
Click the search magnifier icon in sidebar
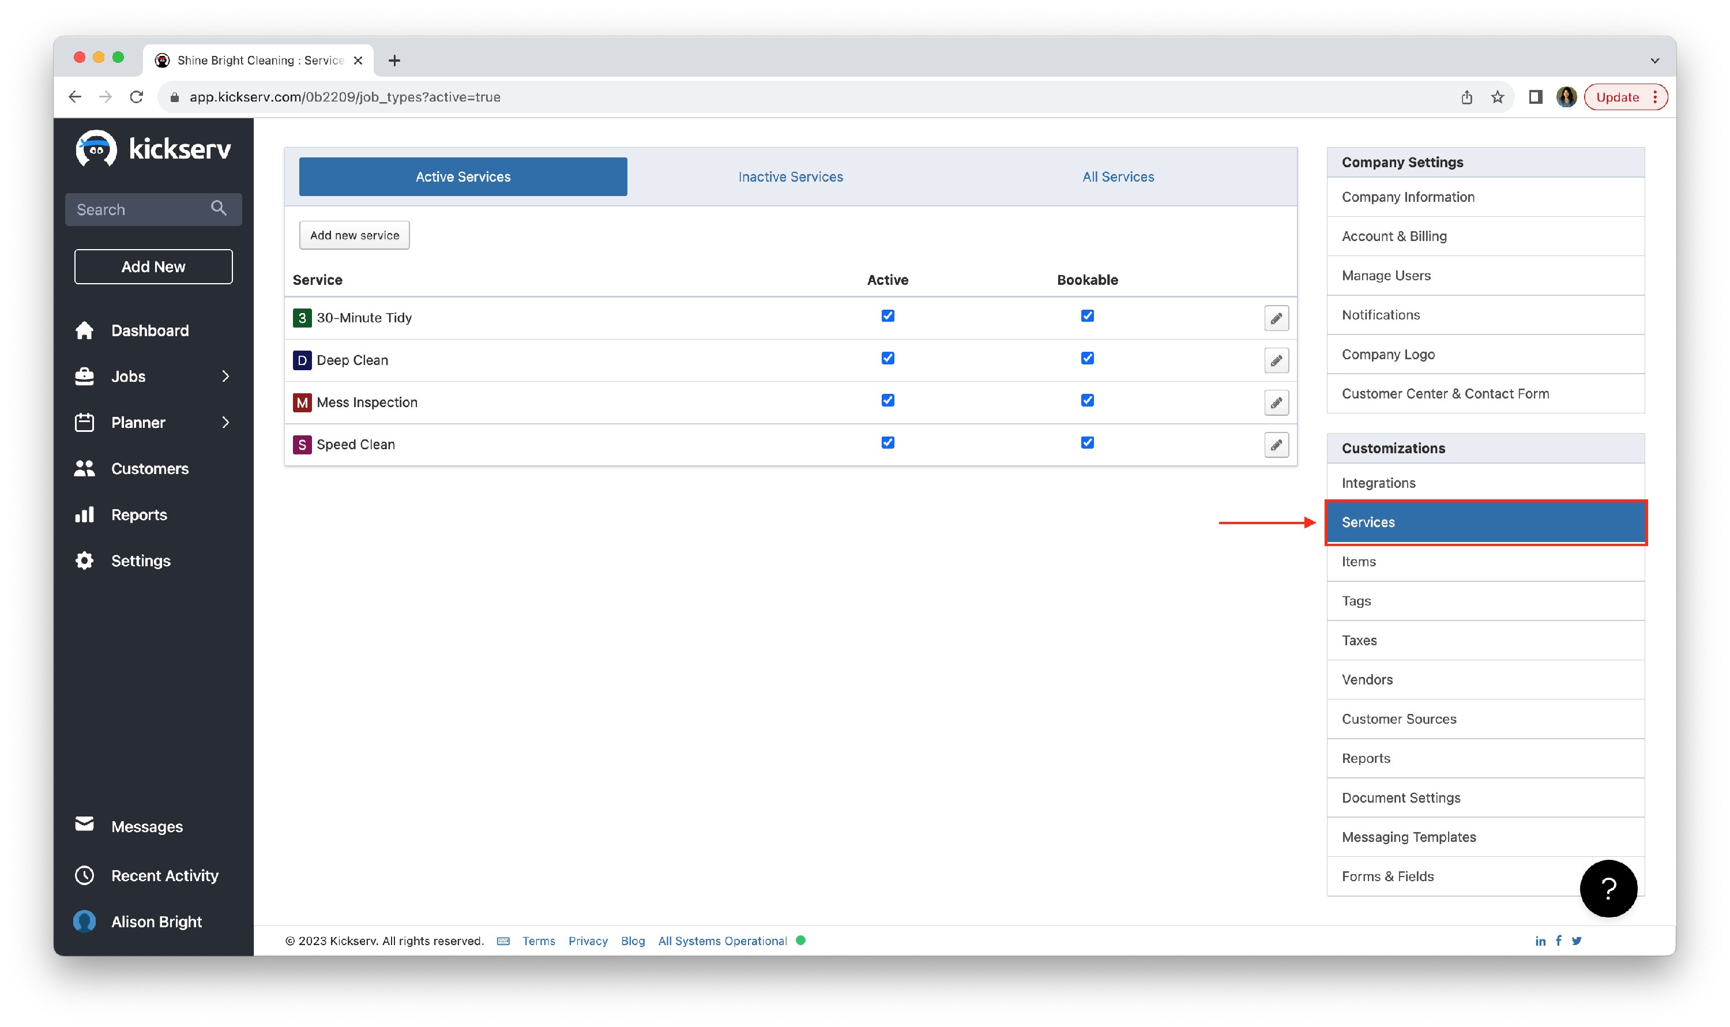pyautogui.click(x=219, y=208)
